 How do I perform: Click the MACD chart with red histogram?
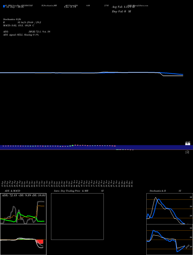pyautogui.click(x=23, y=240)
